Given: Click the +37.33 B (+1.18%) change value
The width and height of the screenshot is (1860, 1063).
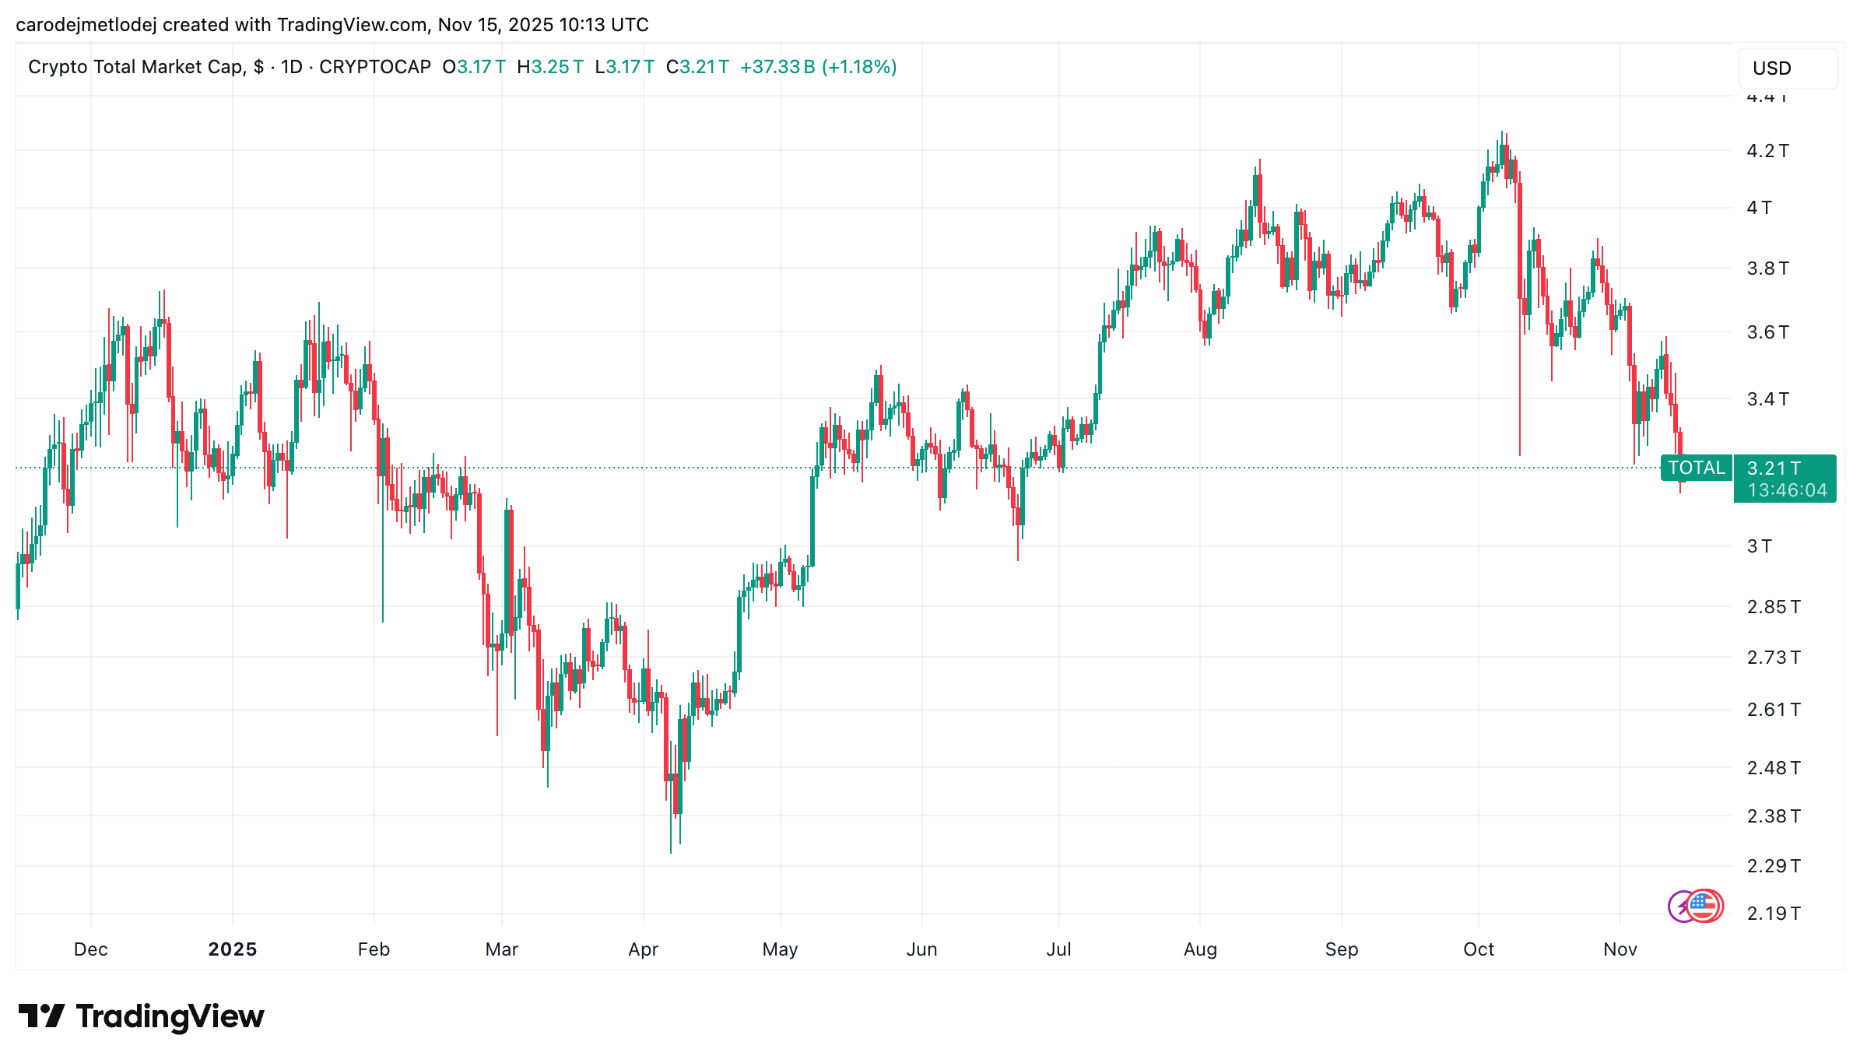Looking at the screenshot, I should point(818,67).
